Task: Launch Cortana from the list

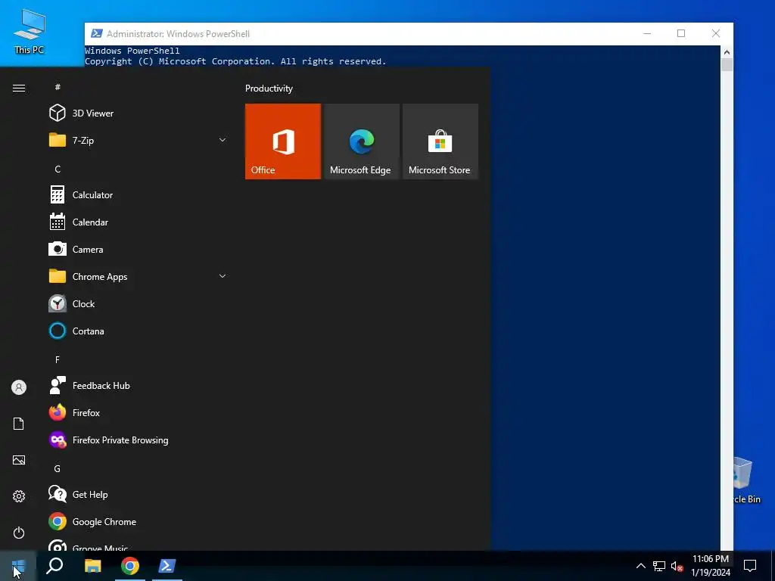Action: point(139,331)
